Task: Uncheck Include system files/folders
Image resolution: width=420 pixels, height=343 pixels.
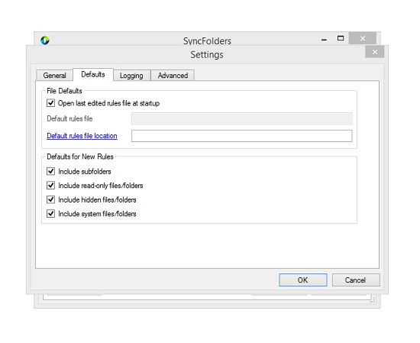Action: pos(50,214)
